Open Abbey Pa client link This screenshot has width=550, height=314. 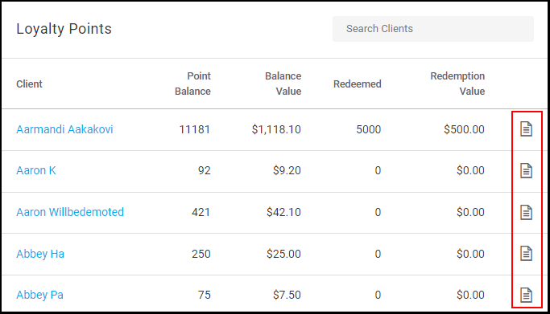[39, 295]
